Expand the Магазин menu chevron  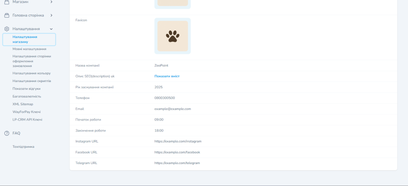[x=51, y=2]
